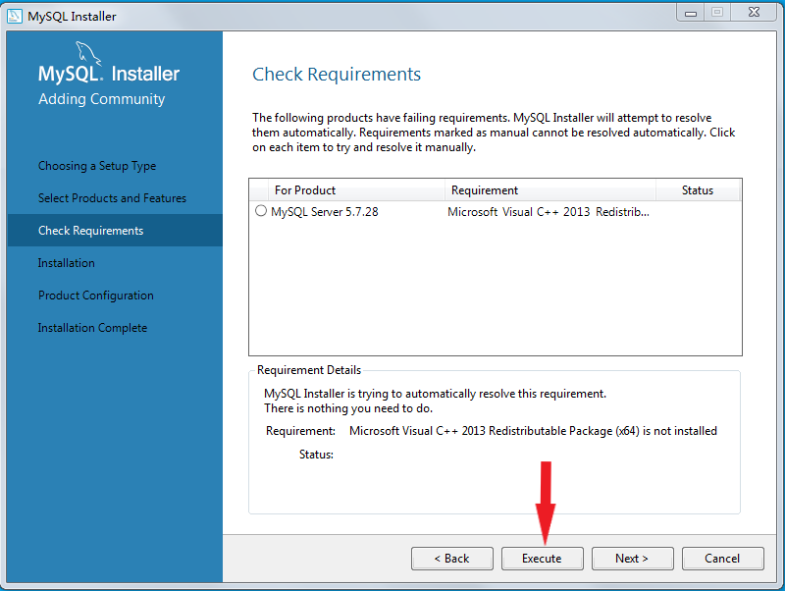The image size is (785, 591).
Task: Click the Requirement column header
Action: click(550, 190)
